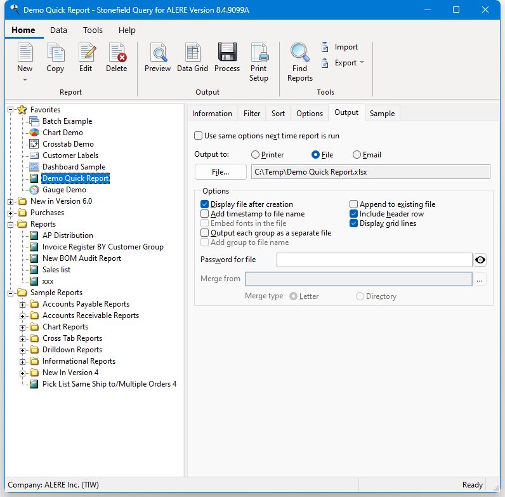Expand Accounts Receivable Reports folder
Screen dimensions: 505x497
pyautogui.click(x=23, y=316)
